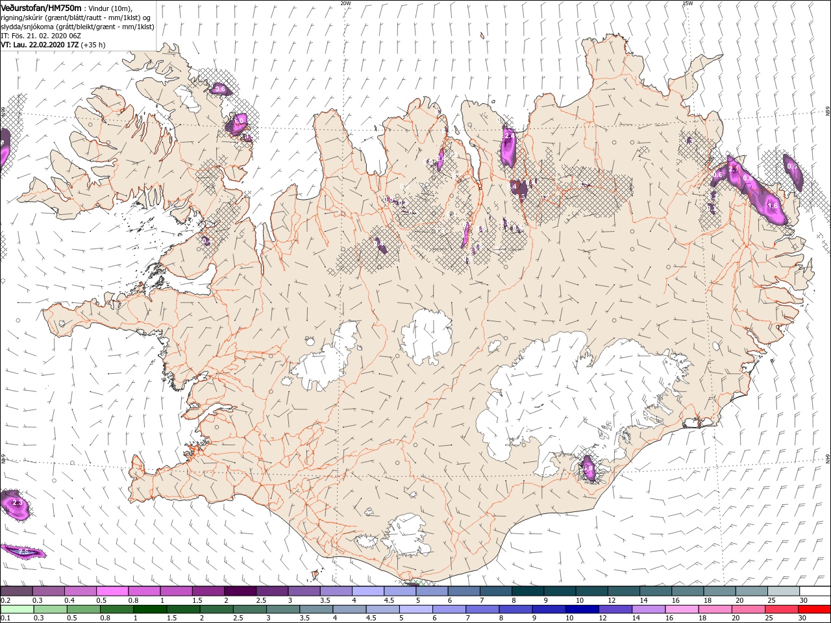Screen dimensions: 831x623
Task: Click the '2.3' value on the purple snow blob
Action: coord(18,503)
